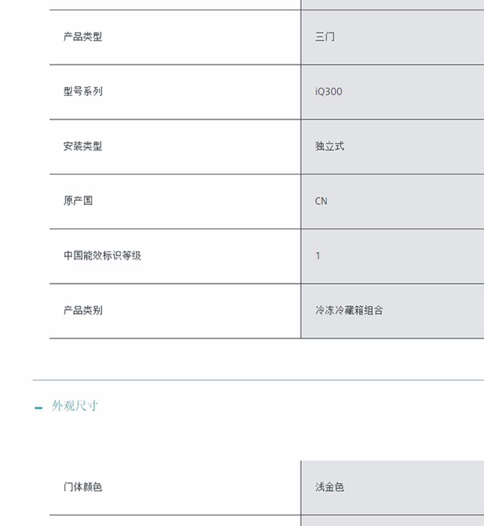Select the 三门 value cell
The image size is (484, 526).
pos(325,37)
